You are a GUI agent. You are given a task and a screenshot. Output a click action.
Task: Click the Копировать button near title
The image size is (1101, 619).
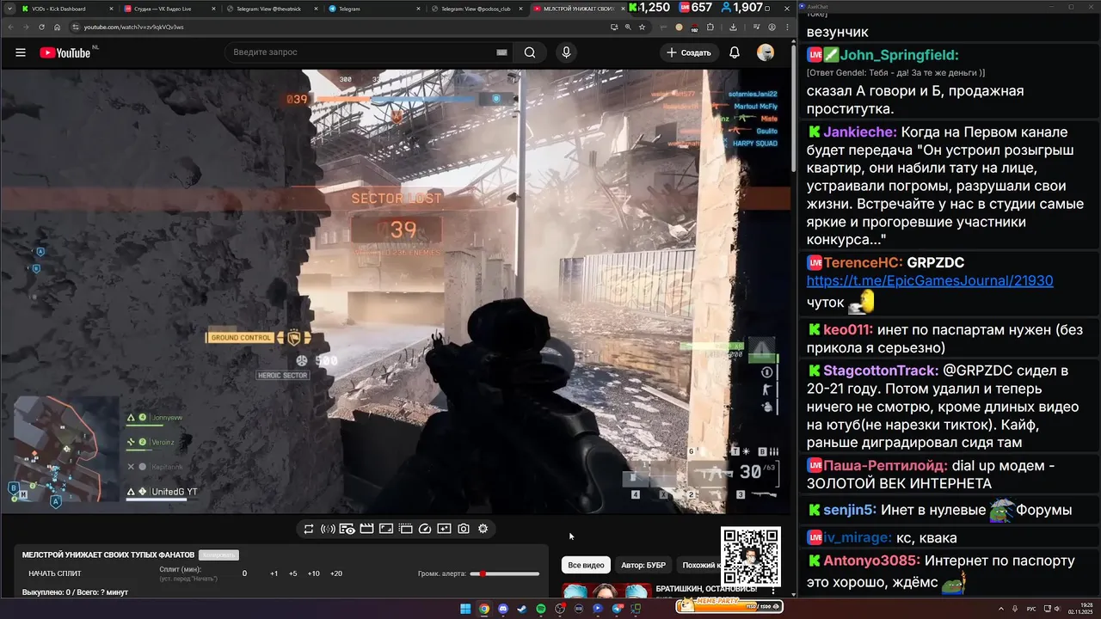(x=218, y=555)
